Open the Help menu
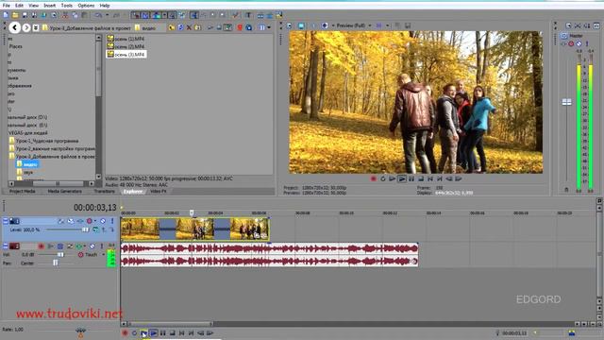The width and height of the screenshot is (604, 340). pos(105,6)
